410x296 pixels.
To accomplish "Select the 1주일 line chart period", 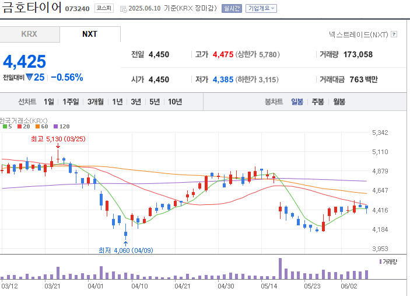I will pyautogui.click(x=71, y=102).
